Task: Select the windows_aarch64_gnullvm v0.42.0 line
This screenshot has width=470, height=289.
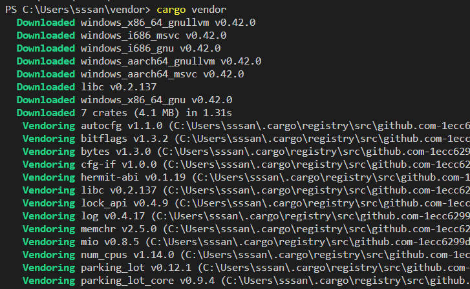Action: 171,61
